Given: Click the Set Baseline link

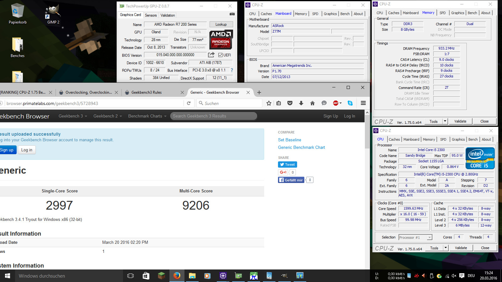Looking at the screenshot, I should coord(289,140).
